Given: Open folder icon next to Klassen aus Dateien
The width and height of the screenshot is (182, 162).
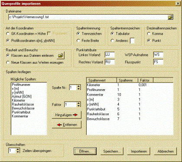Looking at the screenshot, I should (x=61, y=55).
